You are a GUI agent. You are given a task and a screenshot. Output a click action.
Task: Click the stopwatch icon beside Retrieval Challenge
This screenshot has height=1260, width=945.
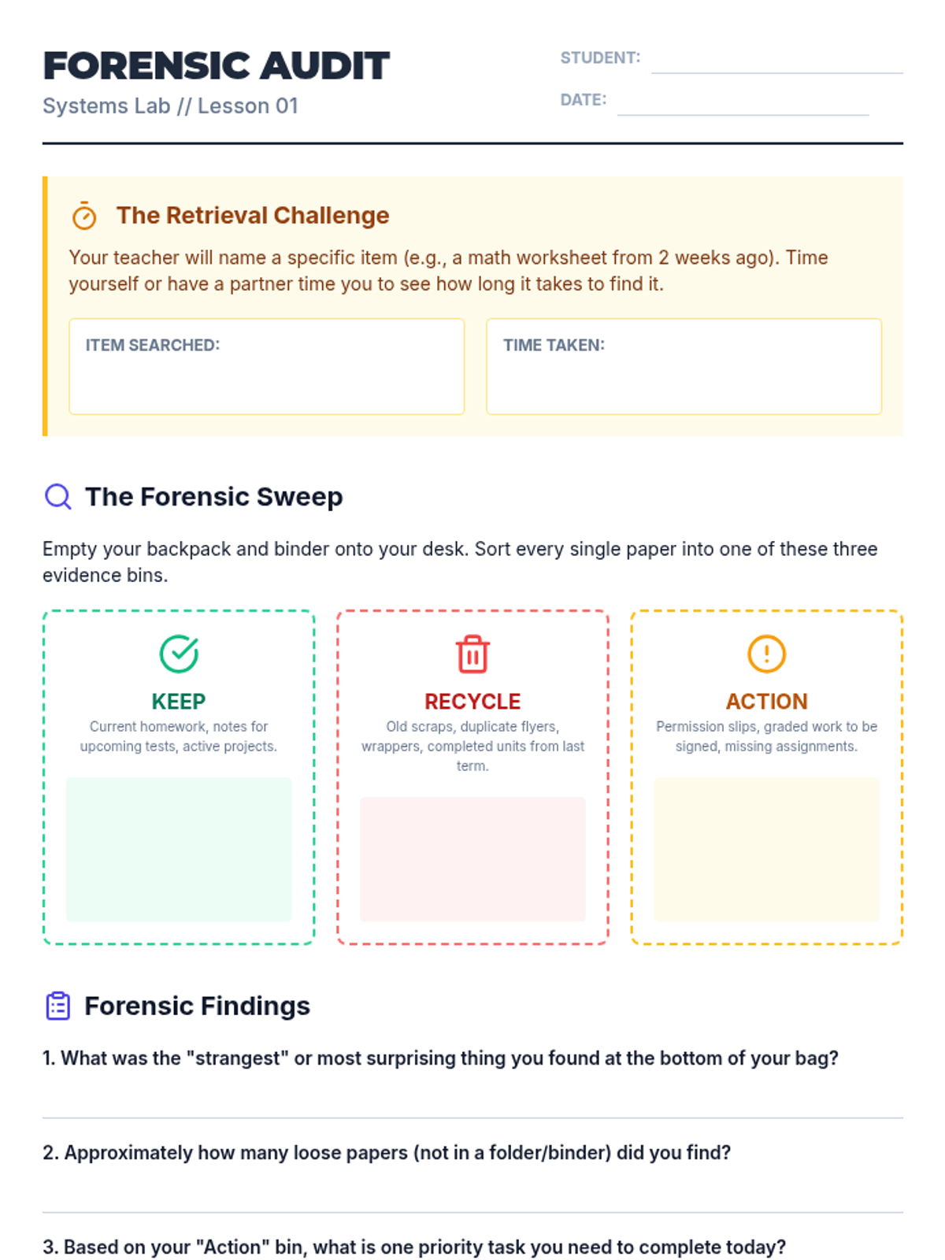(x=84, y=216)
